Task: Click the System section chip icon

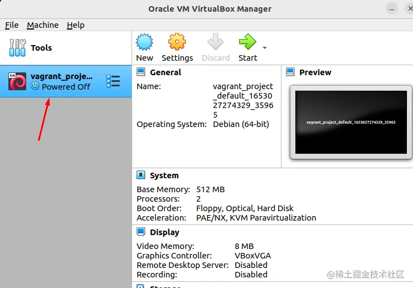Action: (141, 175)
